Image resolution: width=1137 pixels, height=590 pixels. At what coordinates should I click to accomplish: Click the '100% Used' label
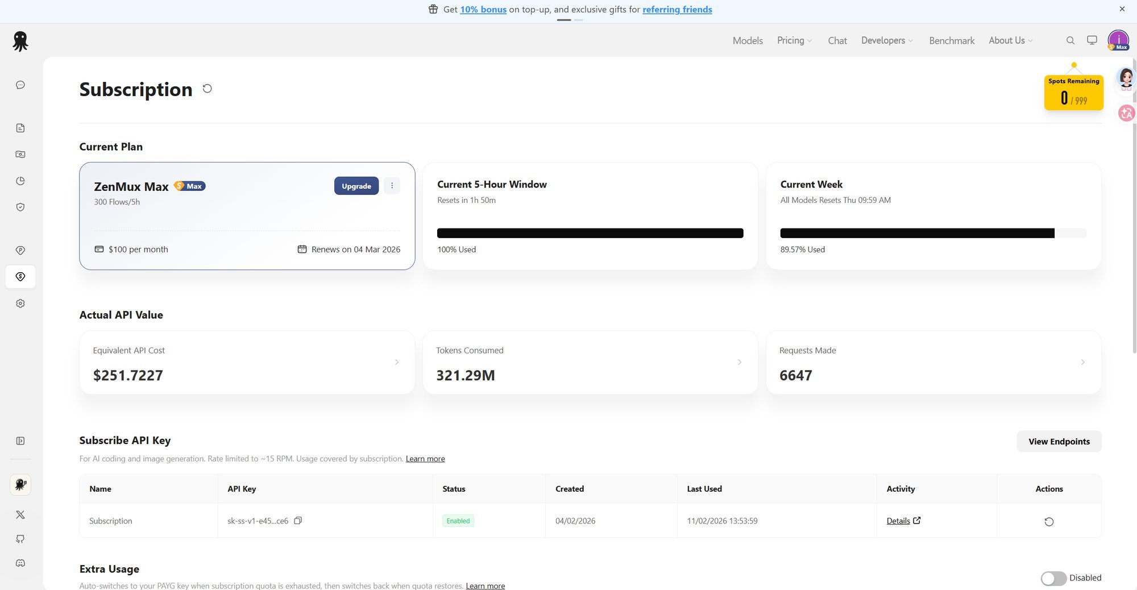click(x=457, y=250)
